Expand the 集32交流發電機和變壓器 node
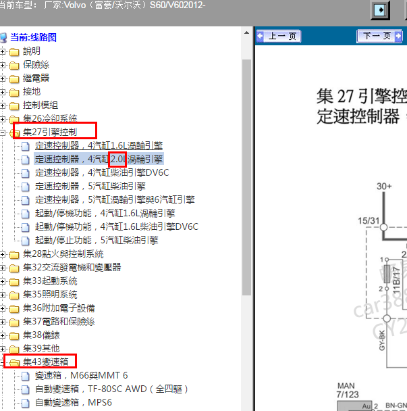 (x=2, y=268)
